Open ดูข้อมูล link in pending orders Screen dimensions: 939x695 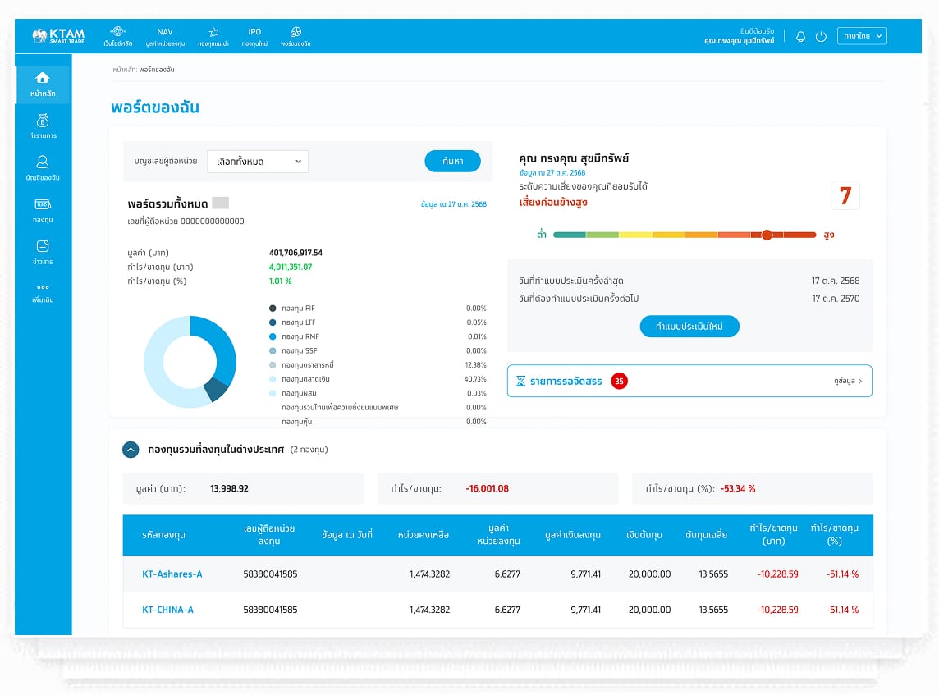click(848, 381)
